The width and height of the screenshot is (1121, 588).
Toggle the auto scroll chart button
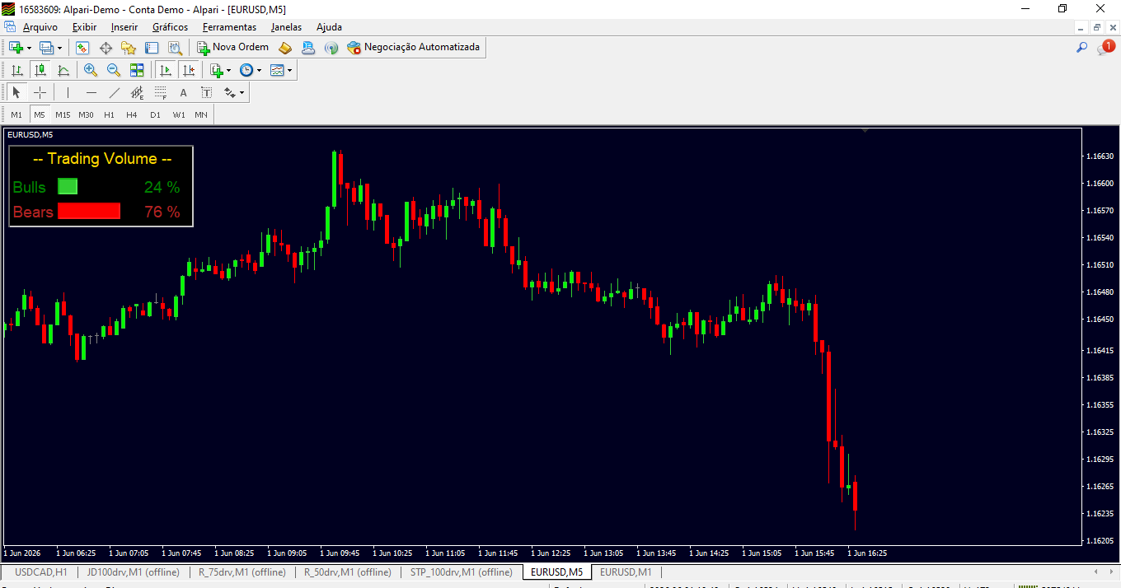pos(166,70)
